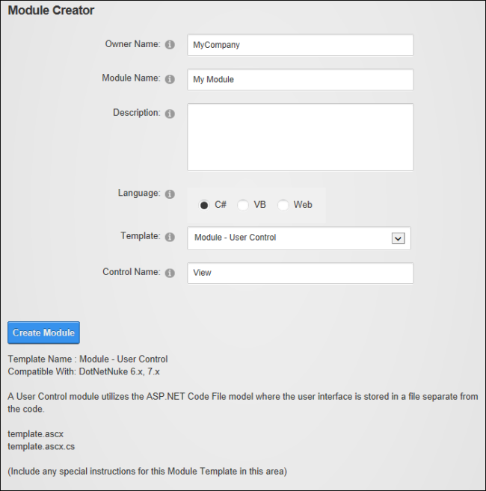Screen dimensions: 486x491
Task: Click the Template help info icon
Action: 170,237
